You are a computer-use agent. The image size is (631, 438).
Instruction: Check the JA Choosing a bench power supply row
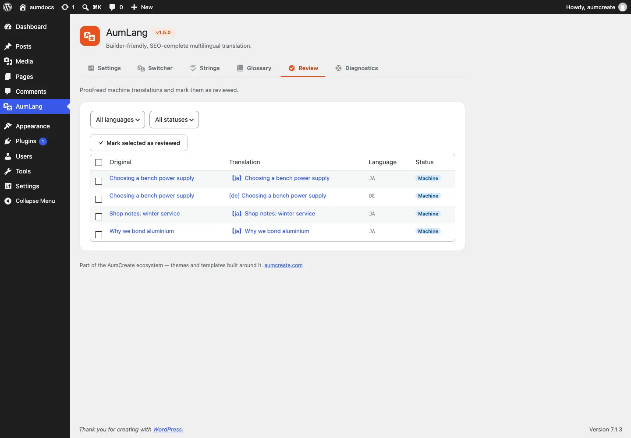(99, 181)
